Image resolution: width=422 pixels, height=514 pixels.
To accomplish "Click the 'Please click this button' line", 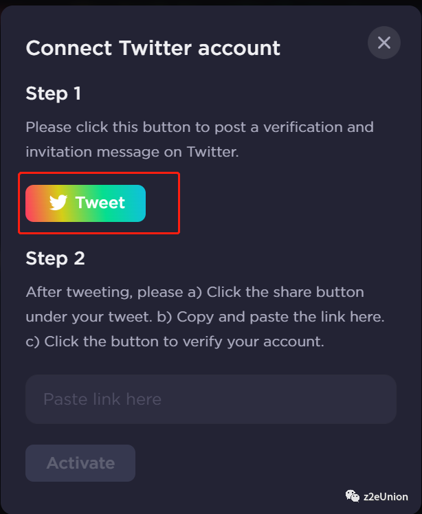I will point(199,127).
